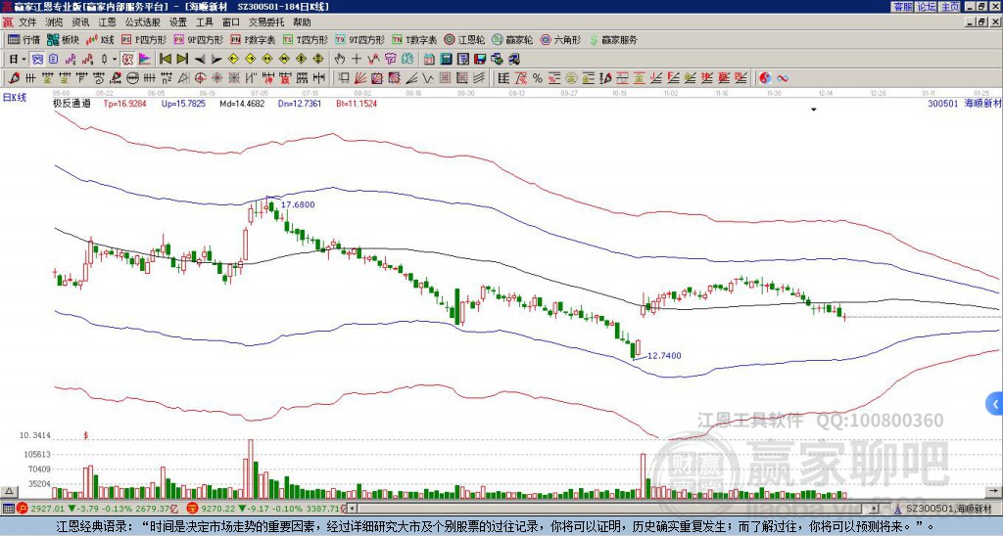Open the calculator icon
1003x536 pixels.
click(446, 59)
